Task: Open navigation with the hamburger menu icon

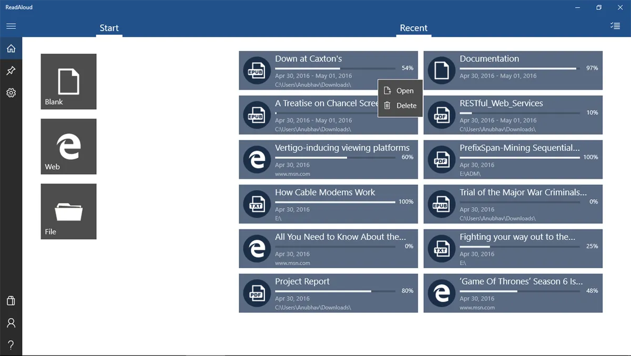Action: tap(11, 26)
